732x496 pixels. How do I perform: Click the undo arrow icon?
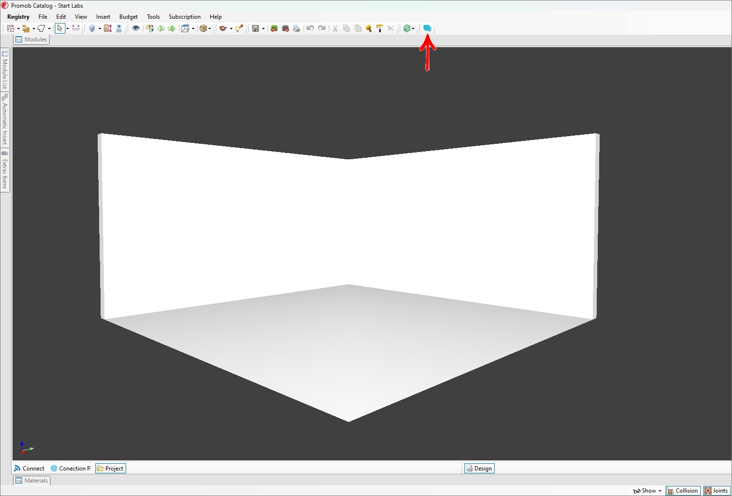pyautogui.click(x=310, y=28)
